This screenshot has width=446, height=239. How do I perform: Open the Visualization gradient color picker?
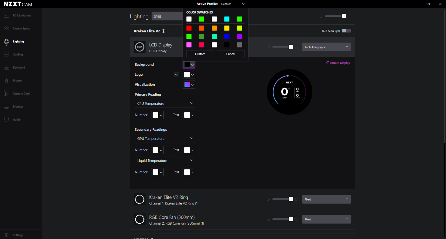pyautogui.click(x=189, y=85)
